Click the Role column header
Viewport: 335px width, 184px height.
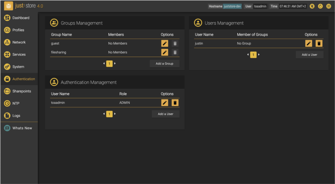pos(123,94)
